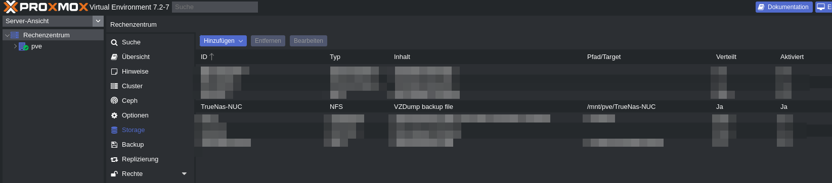Expand the pve node in tree
This screenshot has width=832, height=183.
[x=15, y=46]
